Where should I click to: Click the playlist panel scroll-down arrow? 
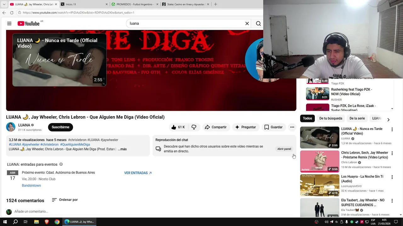[392, 109]
